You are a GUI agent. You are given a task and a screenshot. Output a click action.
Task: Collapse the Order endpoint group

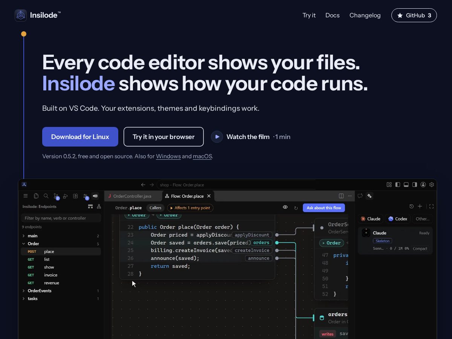coord(61,244)
